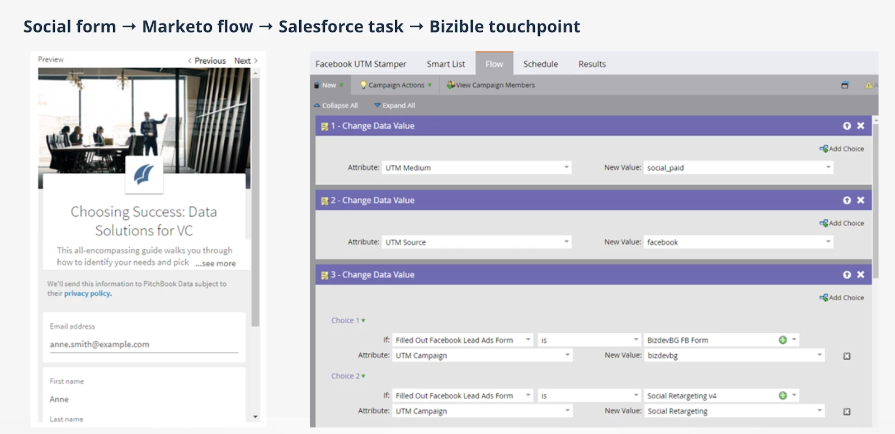Open the New menu in Marketo toolbar
895x434 pixels.
[x=329, y=85]
